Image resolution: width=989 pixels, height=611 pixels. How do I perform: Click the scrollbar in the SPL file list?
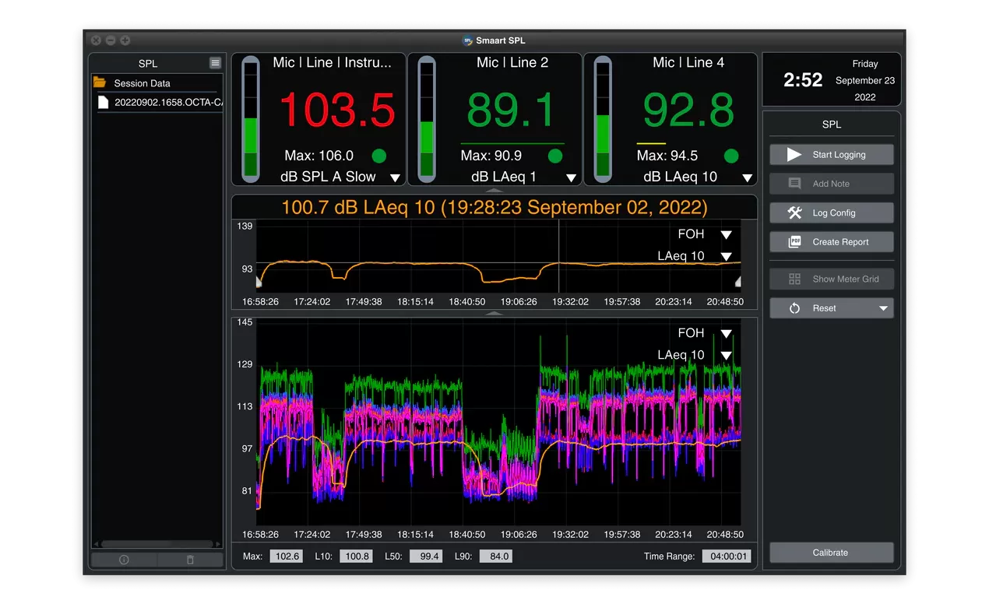pos(157,544)
